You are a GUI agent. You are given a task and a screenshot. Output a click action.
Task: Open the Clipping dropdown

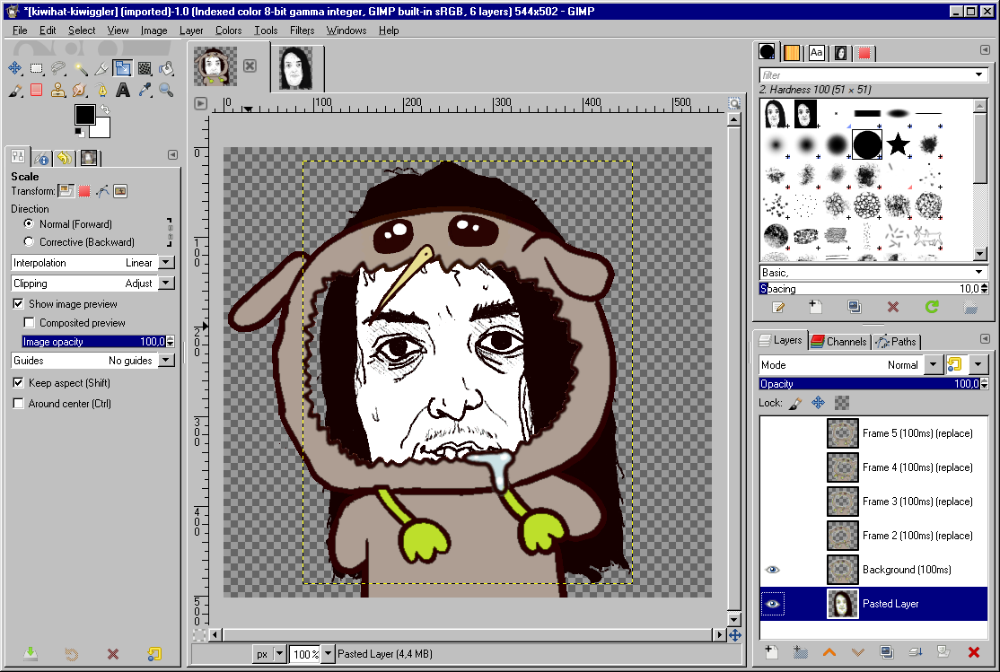tap(166, 284)
